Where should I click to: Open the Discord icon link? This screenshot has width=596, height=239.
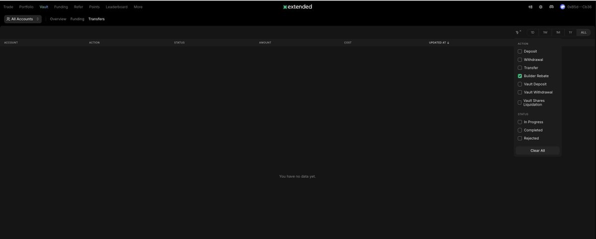tap(552, 7)
